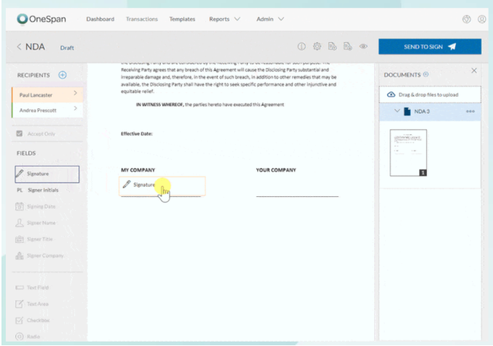This screenshot has width=493, height=346.
Task: Open transaction settings gear icon
Action: coord(316,47)
